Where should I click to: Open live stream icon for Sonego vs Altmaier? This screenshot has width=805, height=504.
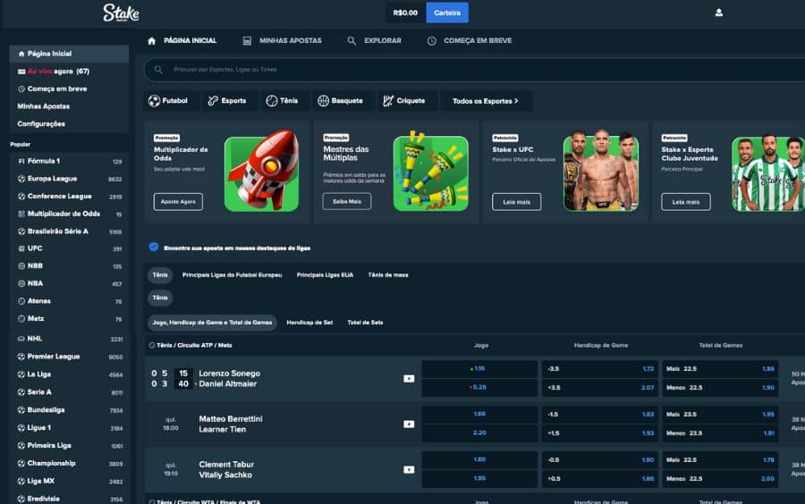pos(409,379)
